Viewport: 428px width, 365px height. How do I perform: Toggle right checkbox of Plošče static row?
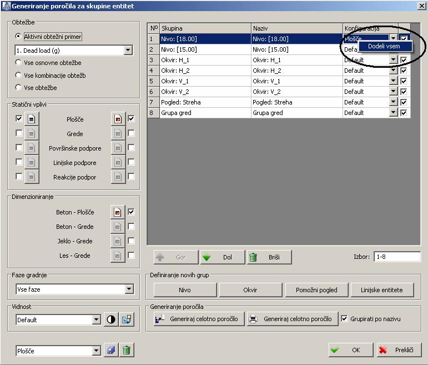tap(132, 118)
